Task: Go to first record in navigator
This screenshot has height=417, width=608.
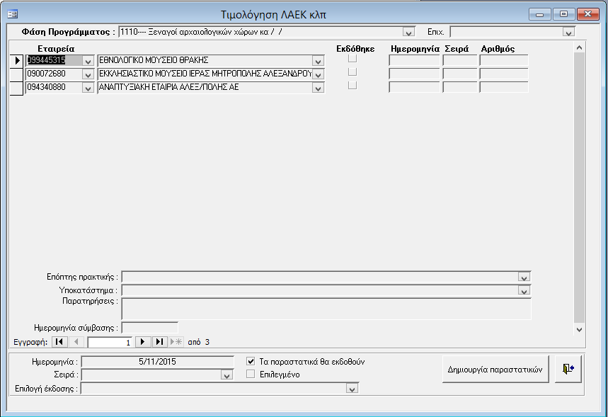Action: (x=60, y=342)
